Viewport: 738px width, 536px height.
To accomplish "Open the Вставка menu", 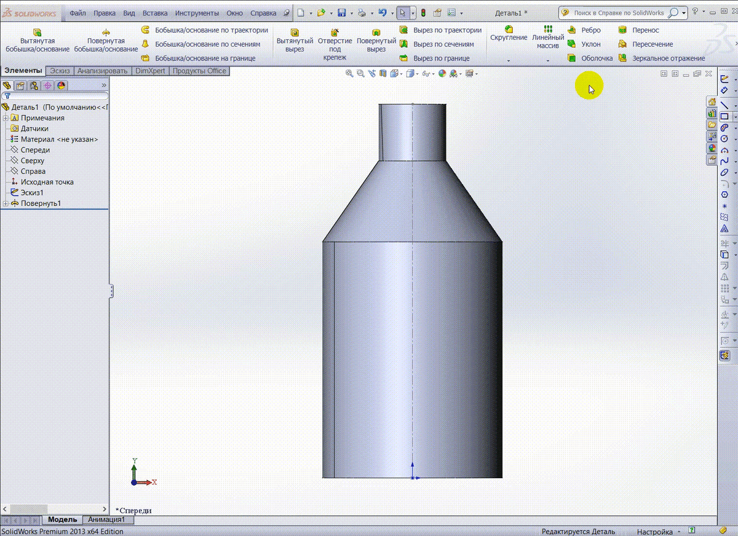I will (x=155, y=13).
